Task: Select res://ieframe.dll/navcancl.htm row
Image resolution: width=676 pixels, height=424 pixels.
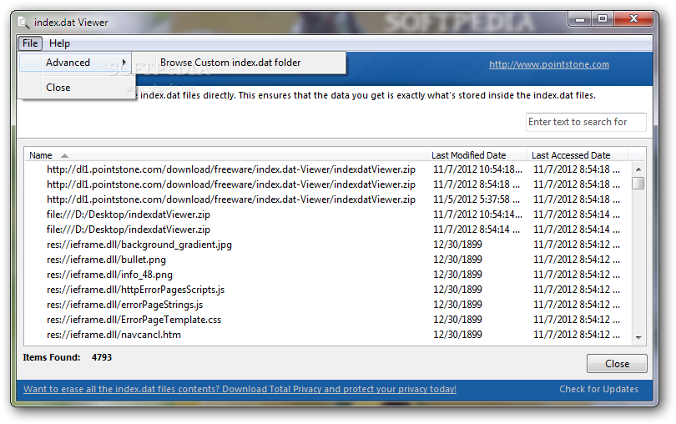Action: 328,335
